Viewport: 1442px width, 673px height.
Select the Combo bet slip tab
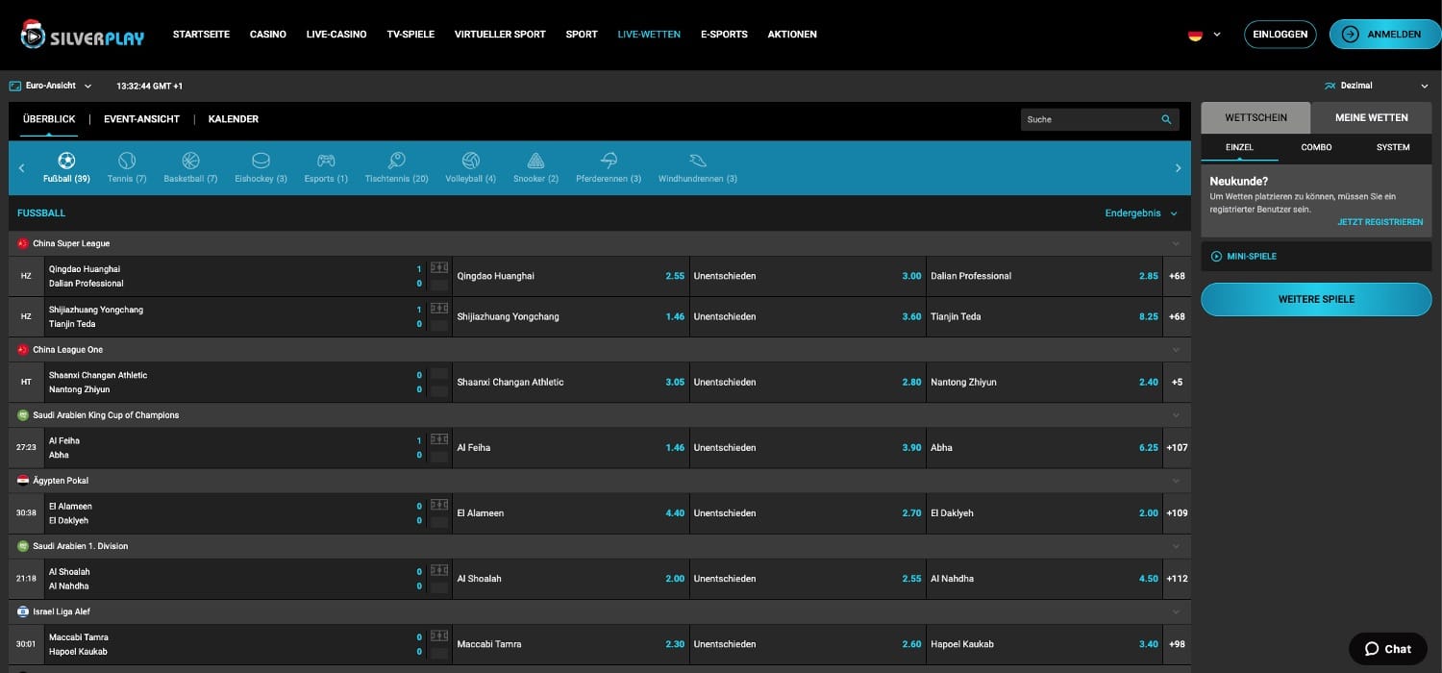point(1316,147)
